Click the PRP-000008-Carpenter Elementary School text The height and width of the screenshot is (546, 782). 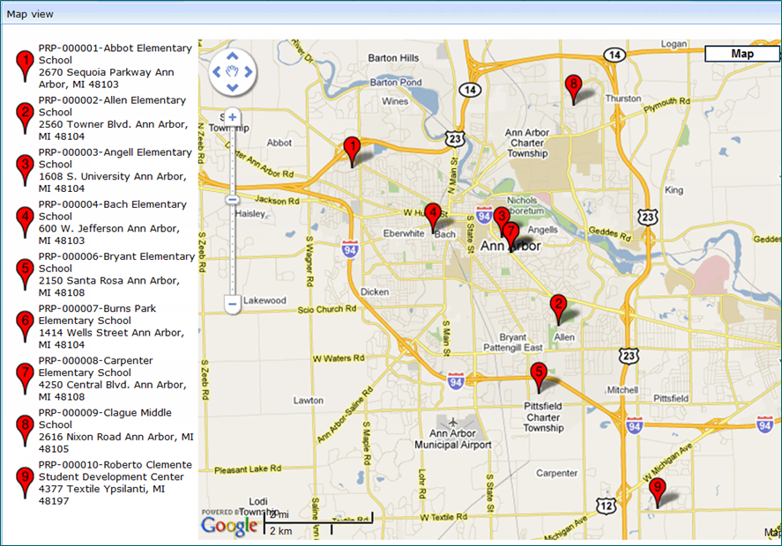pyautogui.click(x=96, y=366)
